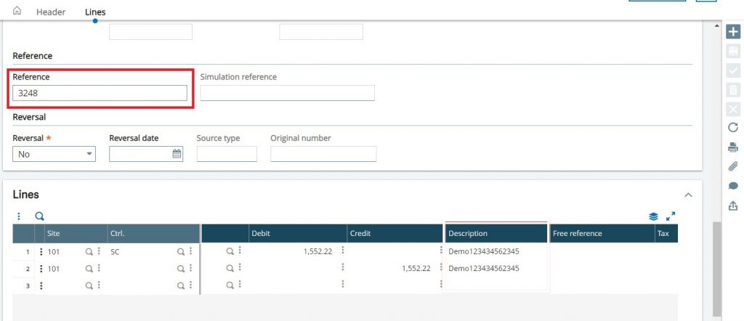The width and height of the screenshot is (744, 321).
Task: Click the Site lookup icon in row 2
Action: (89, 269)
